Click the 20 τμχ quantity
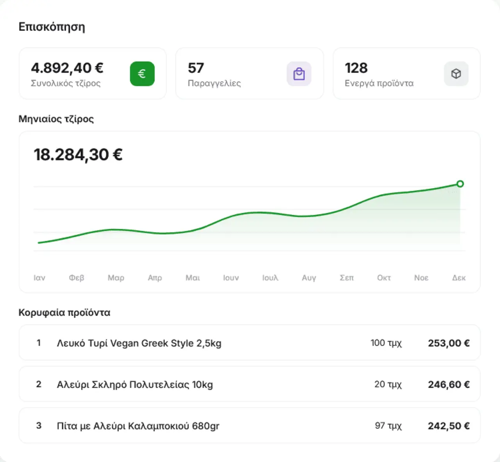The image size is (500, 462). tap(388, 385)
